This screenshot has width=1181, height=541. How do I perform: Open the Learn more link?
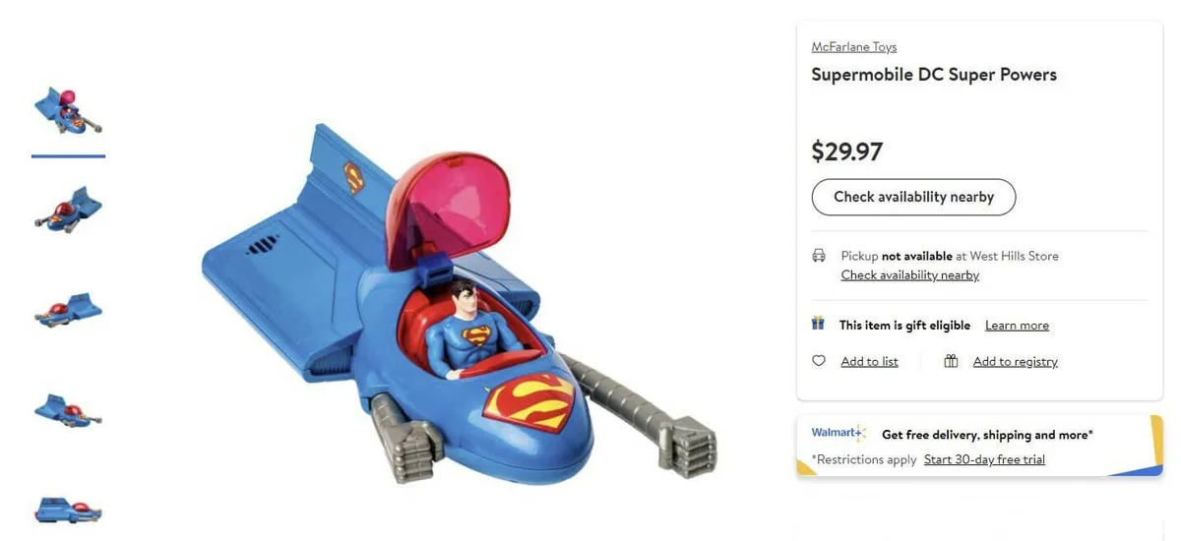click(x=1017, y=326)
